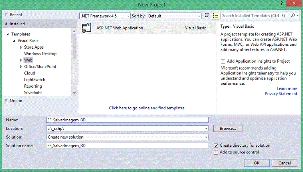Collapse the Visual Basic tree node
Screen dimensions: 303x172
[x=14, y=41]
